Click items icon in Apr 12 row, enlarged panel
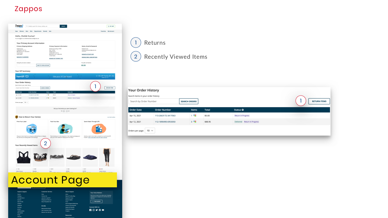 pyautogui.click(x=195, y=122)
